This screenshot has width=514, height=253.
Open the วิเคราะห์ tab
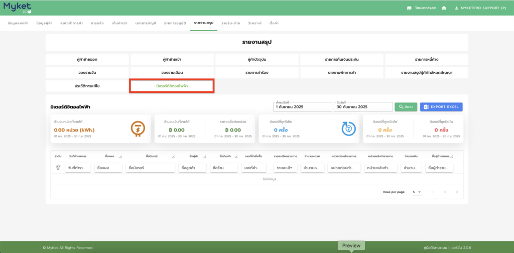click(254, 23)
